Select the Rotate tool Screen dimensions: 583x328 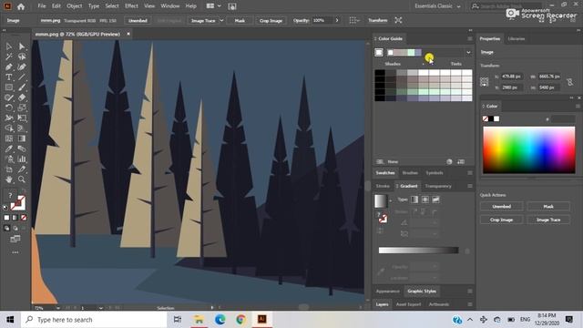9,108
